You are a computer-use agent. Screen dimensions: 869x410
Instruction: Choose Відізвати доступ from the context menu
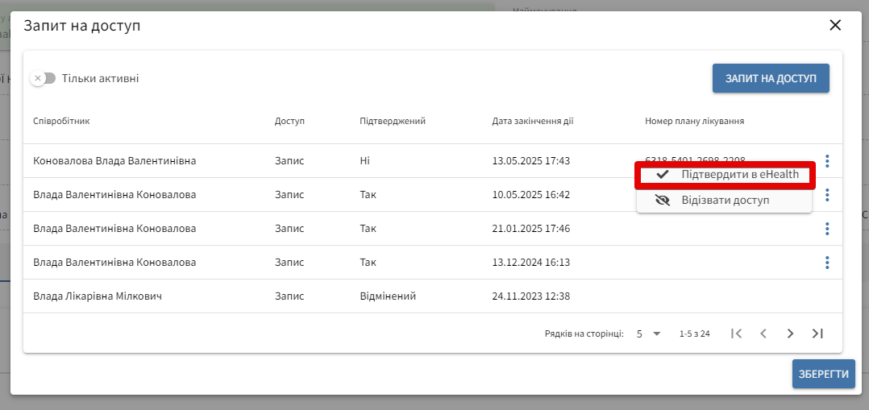click(724, 200)
